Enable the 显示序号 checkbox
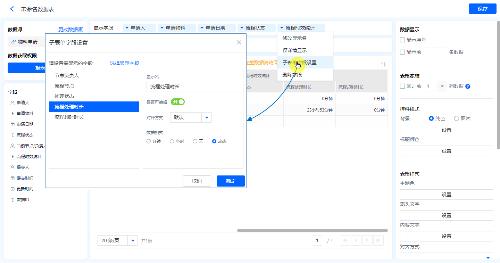The width and height of the screenshot is (500, 263). click(x=402, y=40)
